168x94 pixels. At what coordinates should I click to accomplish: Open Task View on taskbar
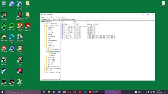click(44, 92)
